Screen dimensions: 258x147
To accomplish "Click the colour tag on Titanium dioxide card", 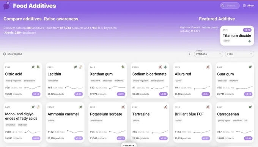I will pos(227,41).
